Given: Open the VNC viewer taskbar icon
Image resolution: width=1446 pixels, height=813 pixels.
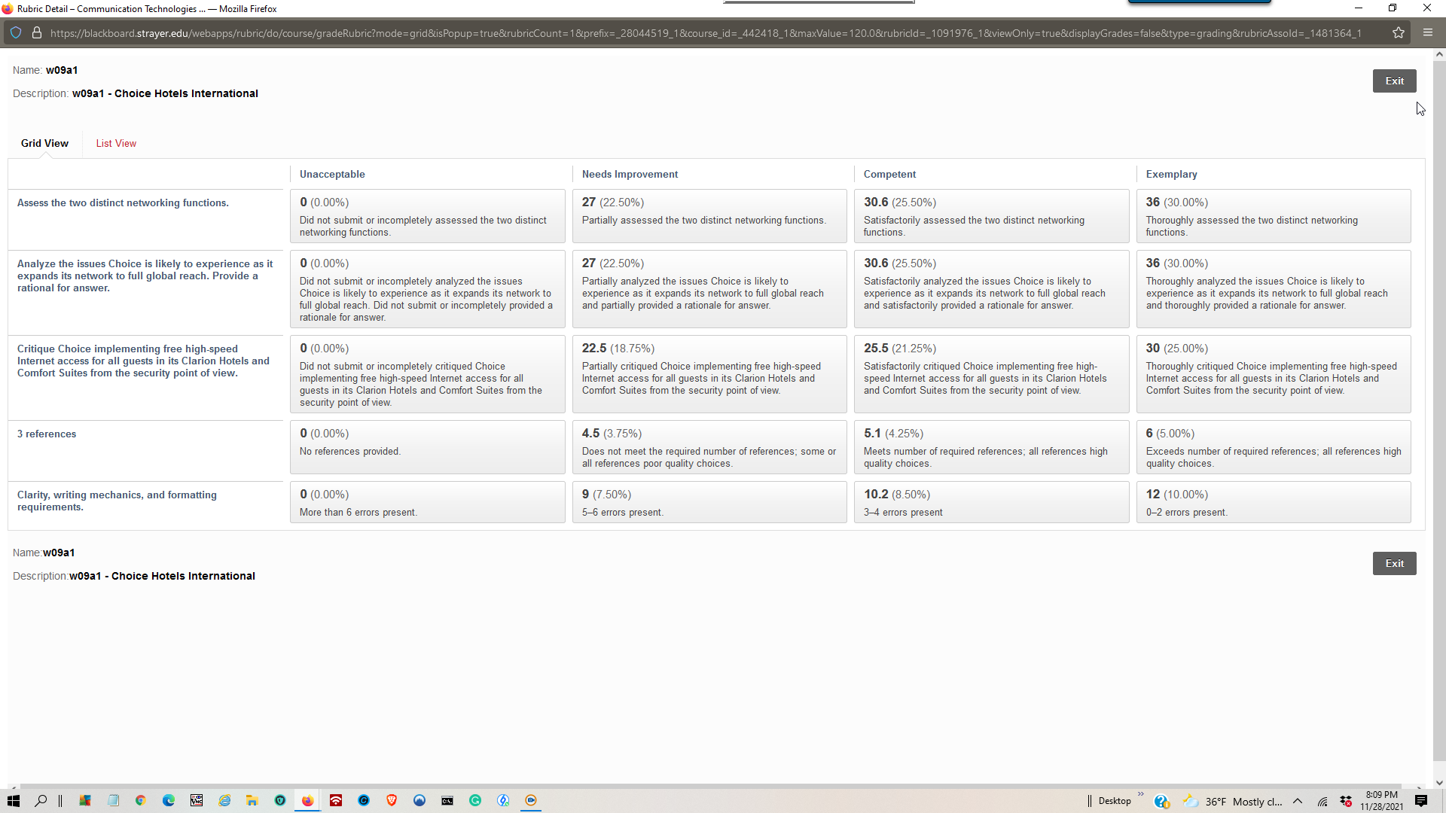Looking at the screenshot, I should 197,801.
